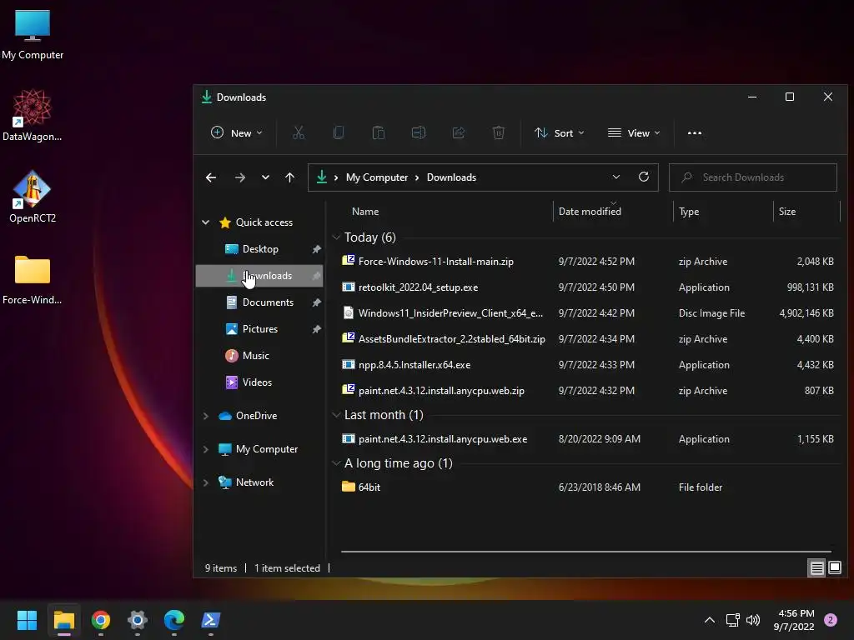This screenshot has height=640, width=854.
Task: Select Music in navigation pane
Action: [260, 355]
